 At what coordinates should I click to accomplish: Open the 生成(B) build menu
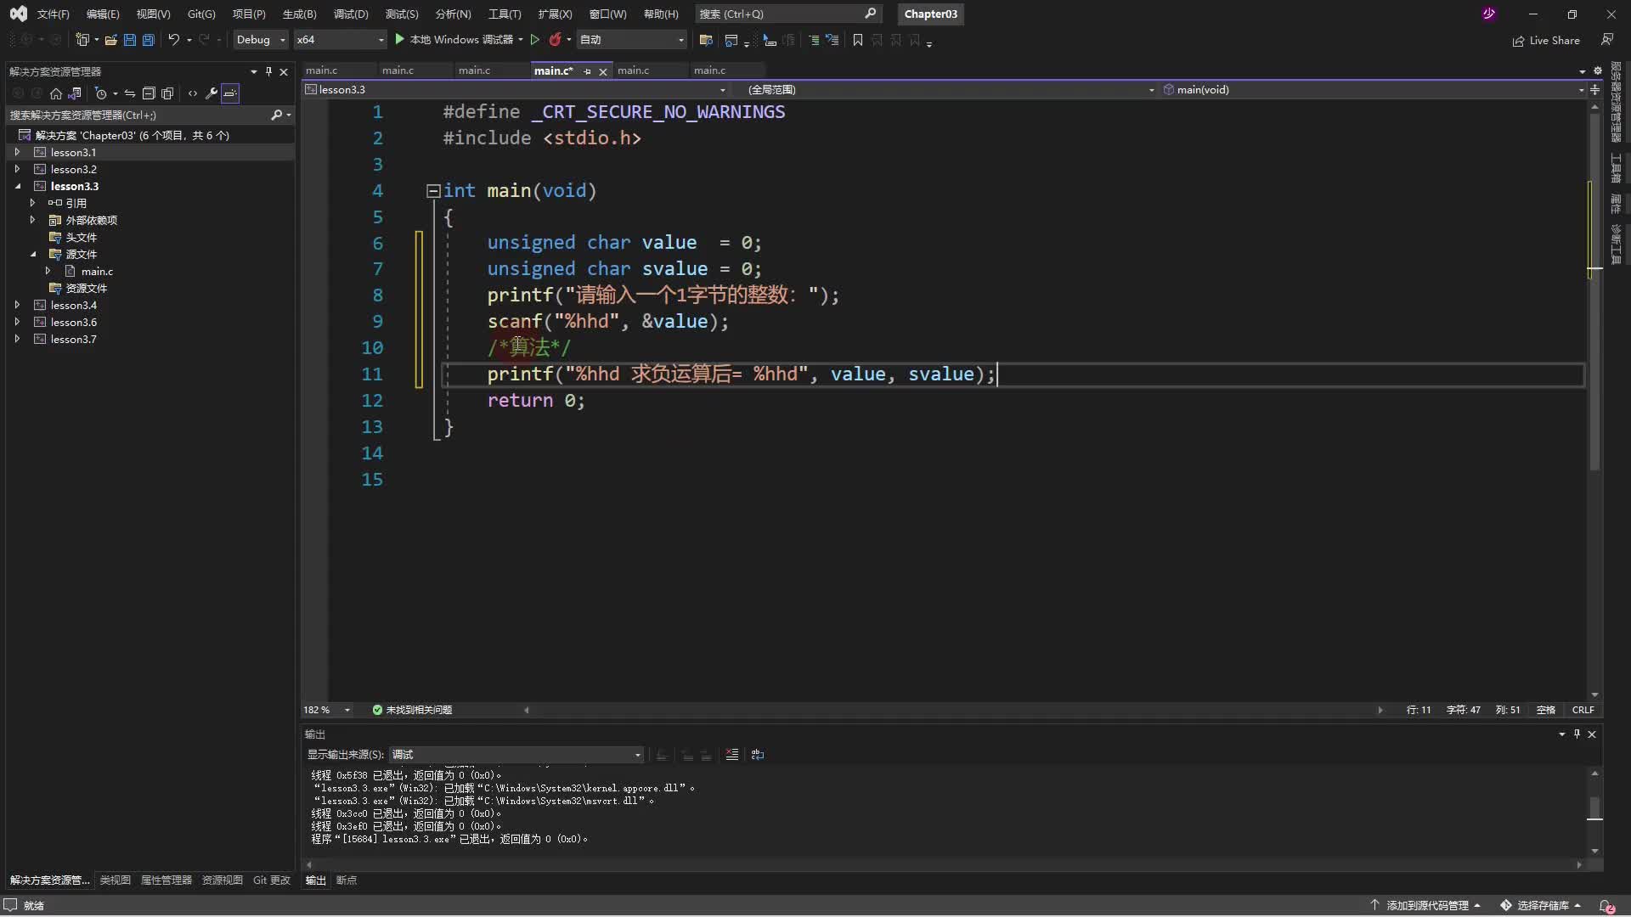299,14
